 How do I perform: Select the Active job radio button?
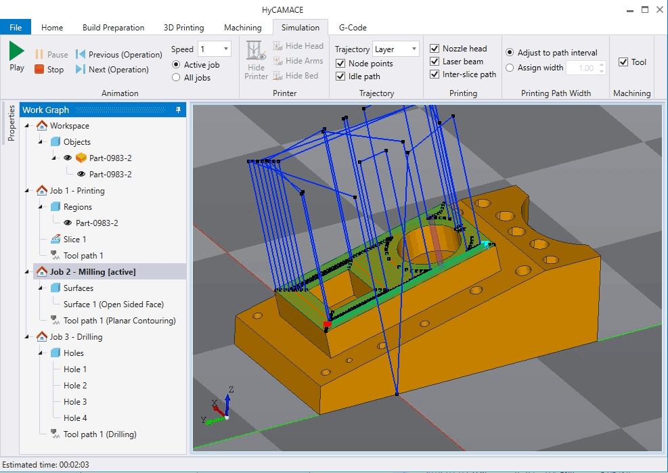(176, 65)
